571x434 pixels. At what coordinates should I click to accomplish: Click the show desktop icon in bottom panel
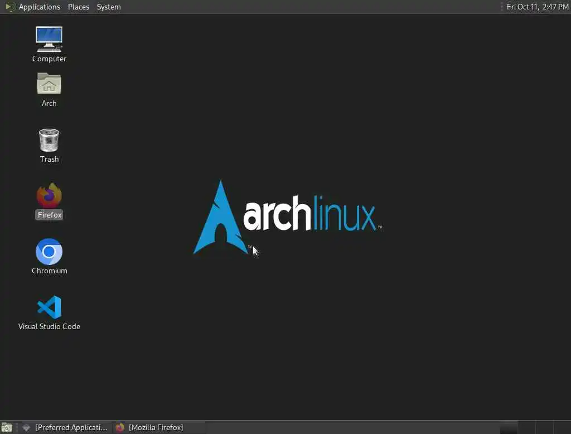click(7, 427)
